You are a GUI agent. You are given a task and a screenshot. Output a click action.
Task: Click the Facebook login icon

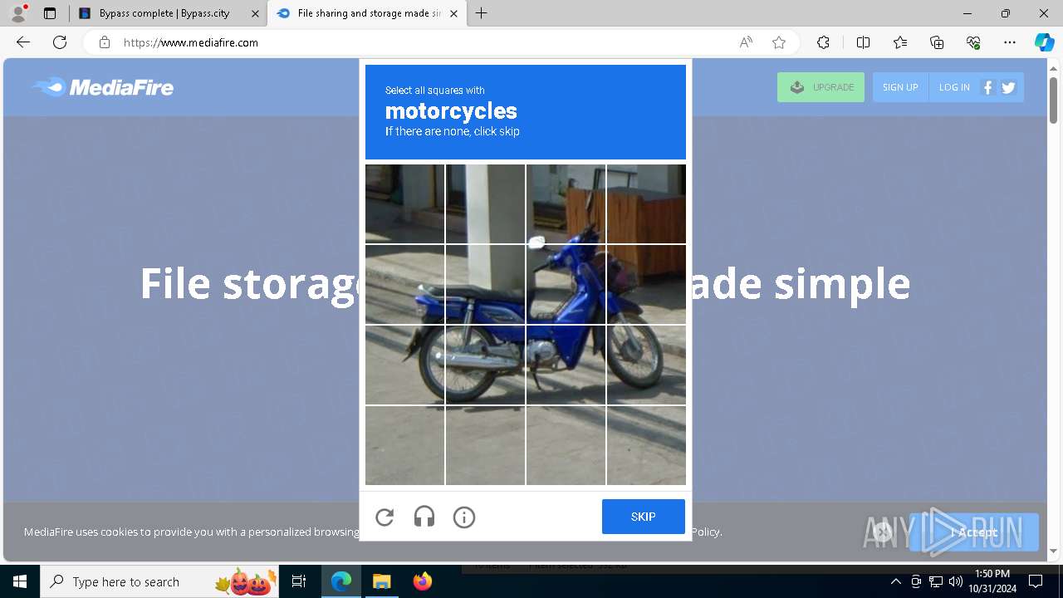987,87
